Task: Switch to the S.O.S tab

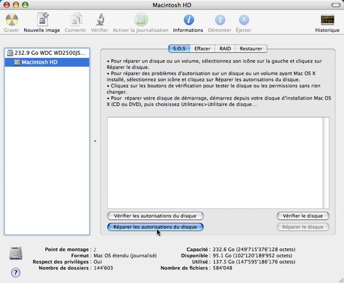Action: pos(179,48)
